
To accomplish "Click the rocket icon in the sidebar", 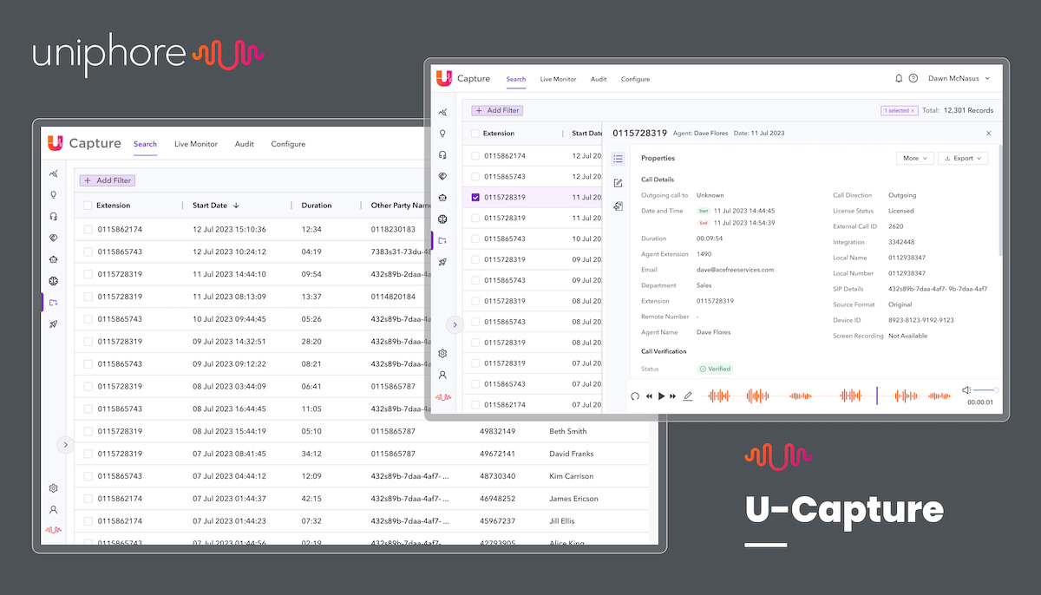I will tap(442, 262).
